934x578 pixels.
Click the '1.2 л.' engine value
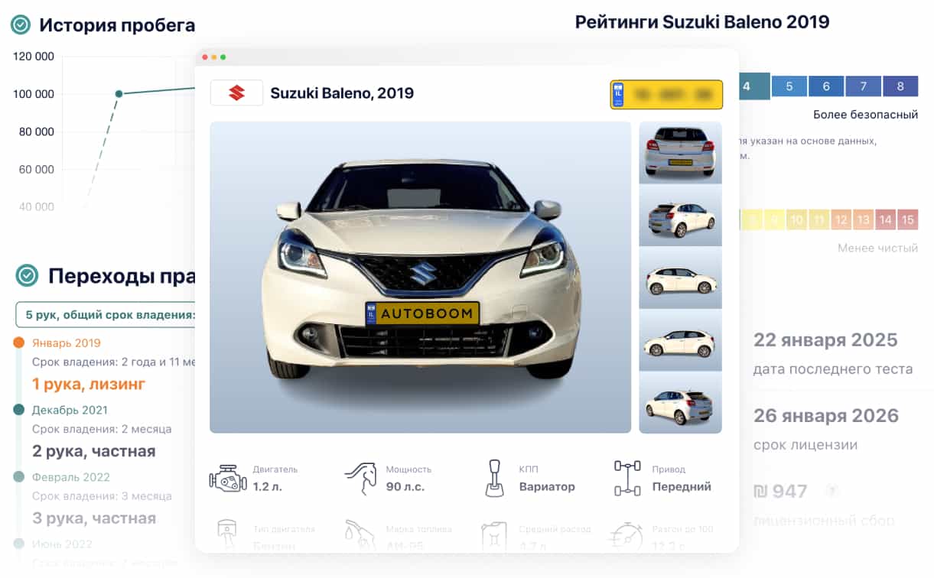(x=267, y=486)
